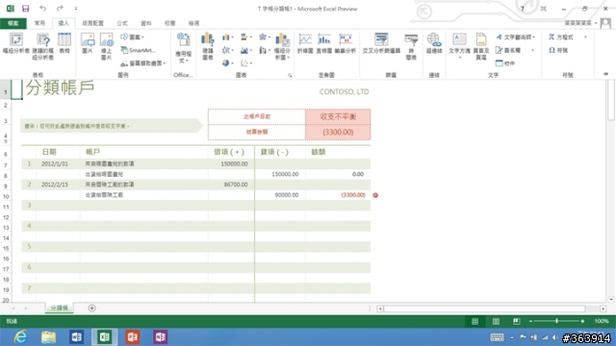The image size is (616, 346).
Task: Switch to the Home (常用) tab
Action: (x=39, y=23)
